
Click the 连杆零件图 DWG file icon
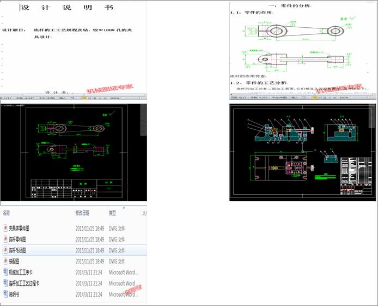point(5,239)
